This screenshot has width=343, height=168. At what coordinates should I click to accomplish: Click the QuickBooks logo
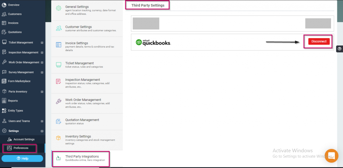[x=153, y=42]
